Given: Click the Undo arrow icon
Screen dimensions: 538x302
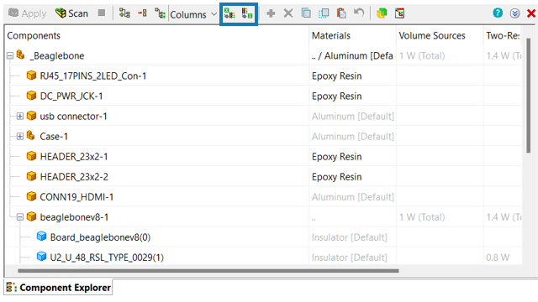Looking at the screenshot, I should (x=359, y=13).
